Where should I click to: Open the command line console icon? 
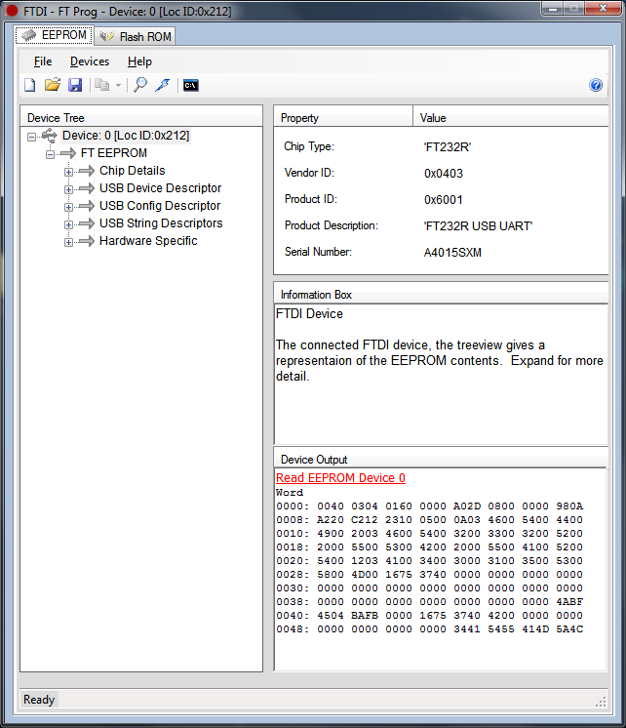click(x=191, y=86)
